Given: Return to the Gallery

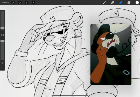Looking at the screenshot, I should click(5, 3).
